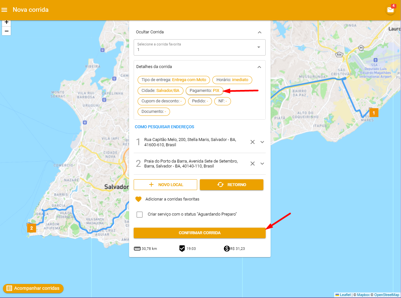The height and width of the screenshot is (298, 401).
Task: Remove address 2 Praia do Porto da Barra
Action: 253,164
